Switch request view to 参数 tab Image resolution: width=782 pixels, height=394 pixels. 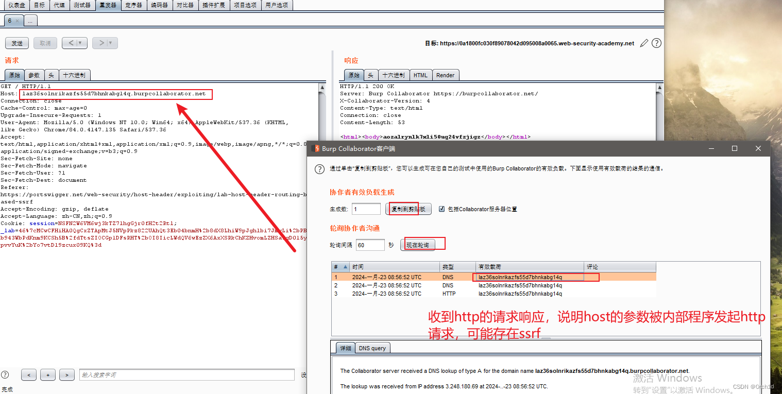pyautogui.click(x=34, y=75)
